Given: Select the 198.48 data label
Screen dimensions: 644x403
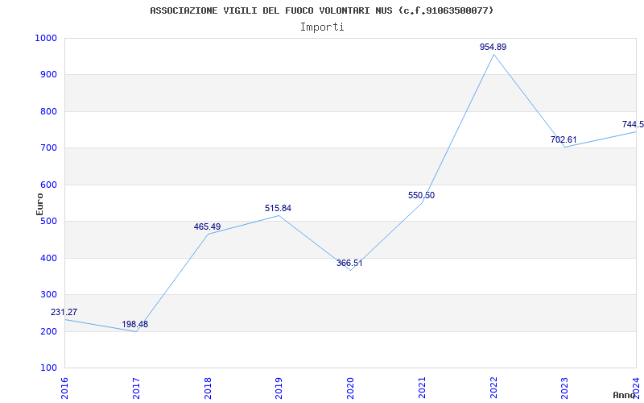Looking at the screenshot, I should pyautogui.click(x=134, y=324).
